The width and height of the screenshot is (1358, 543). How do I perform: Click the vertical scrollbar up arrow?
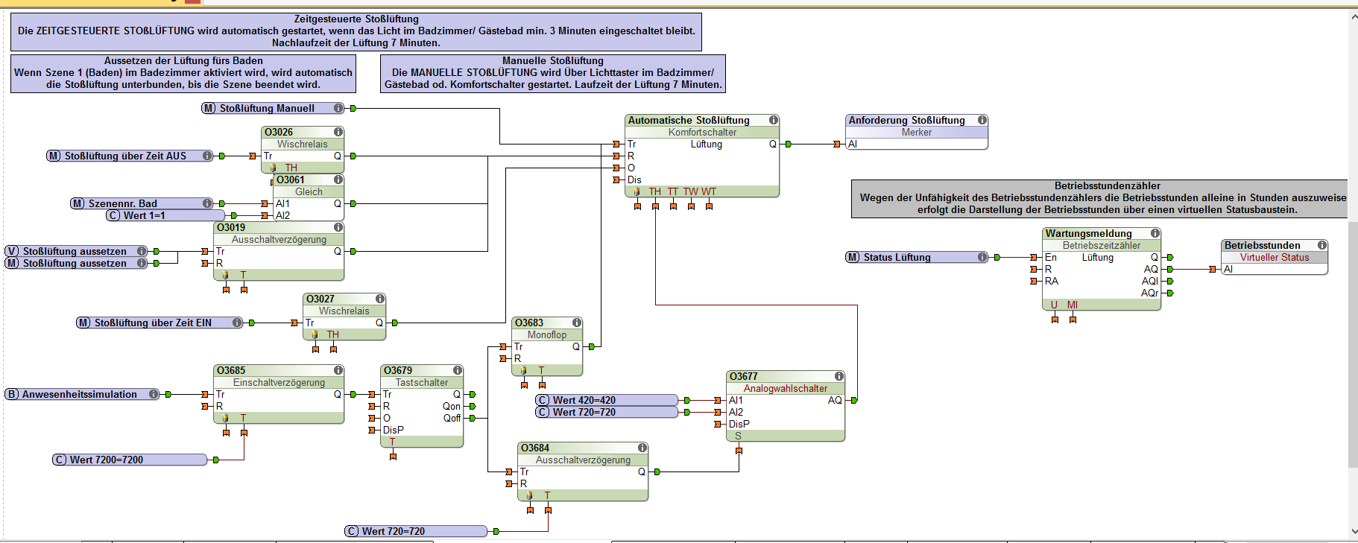coord(1353,17)
